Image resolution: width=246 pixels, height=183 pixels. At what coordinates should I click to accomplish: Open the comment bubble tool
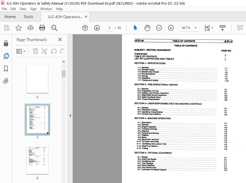click(240, 28)
